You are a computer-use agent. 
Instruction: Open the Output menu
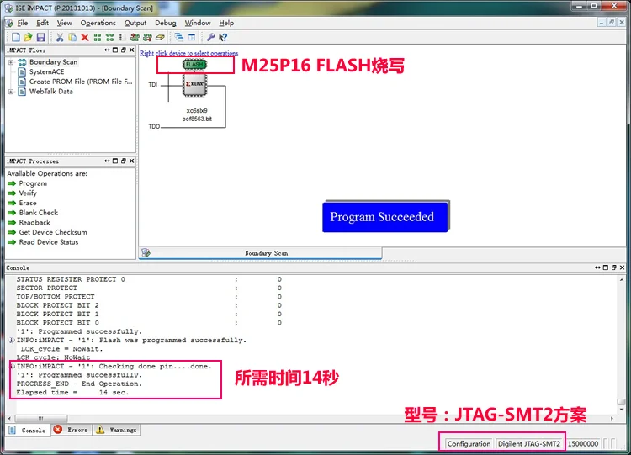tap(135, 23)
